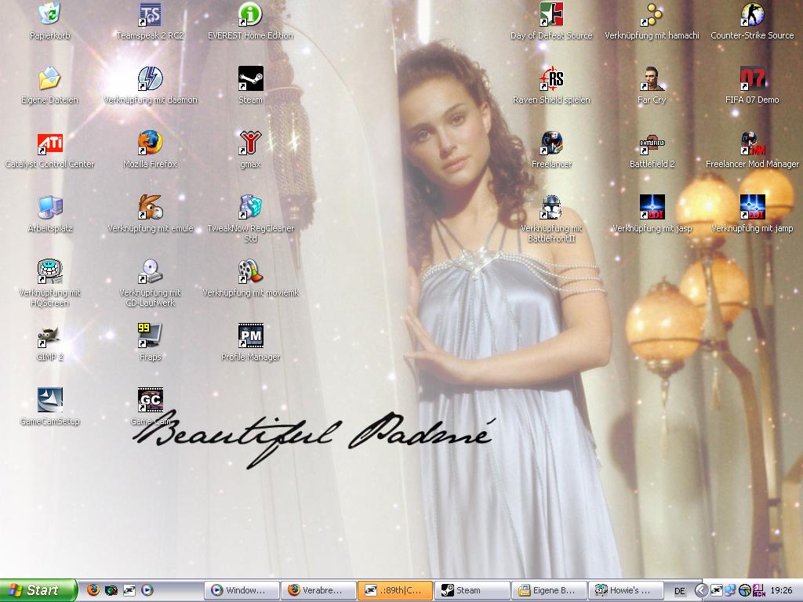Click the gmax desktop shortcut
The image size is (803, 602).
pos(250,143)
